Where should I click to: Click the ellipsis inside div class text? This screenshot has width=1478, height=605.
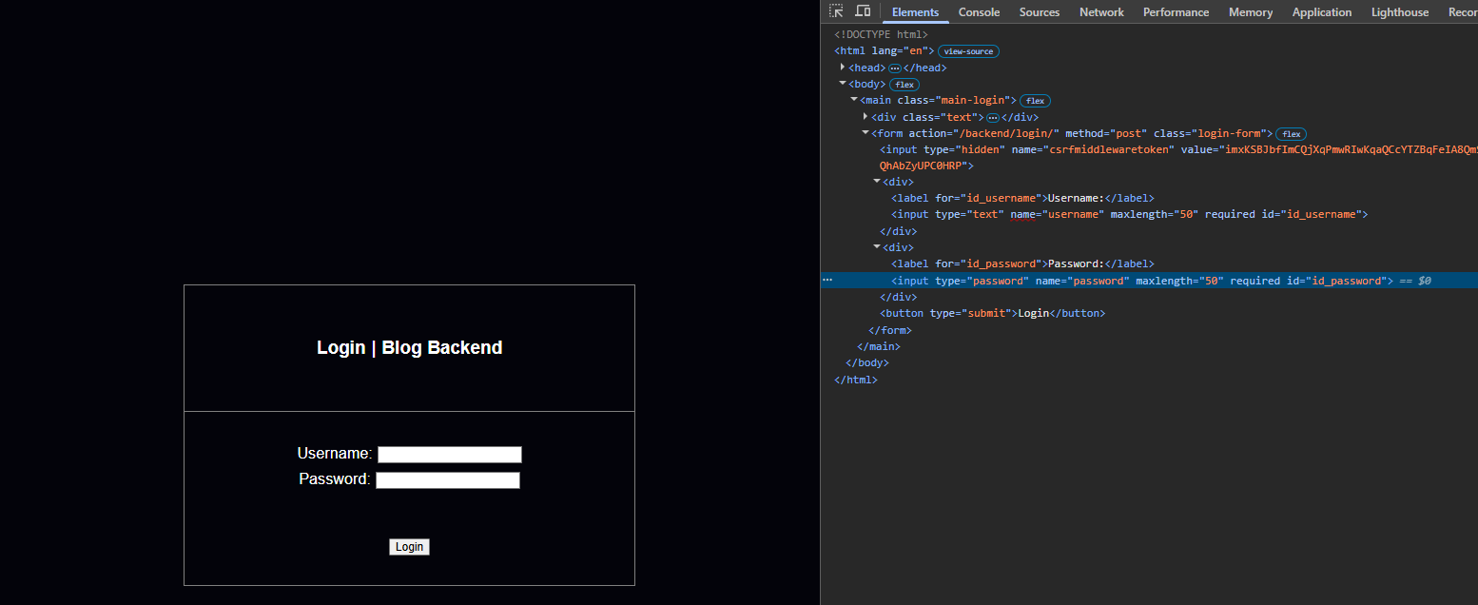pyautogui.click(x=992, y=117)
